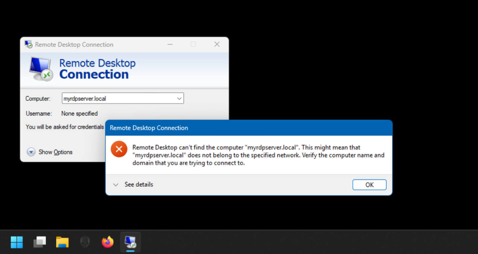Click the Alienware alien head taskbar icon

[85, 242]
